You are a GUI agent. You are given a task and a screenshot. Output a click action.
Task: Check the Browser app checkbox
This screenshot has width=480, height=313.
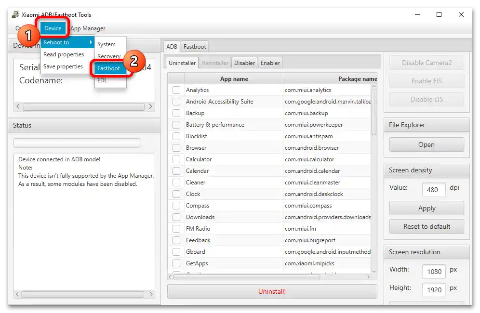tap(176, 148)
